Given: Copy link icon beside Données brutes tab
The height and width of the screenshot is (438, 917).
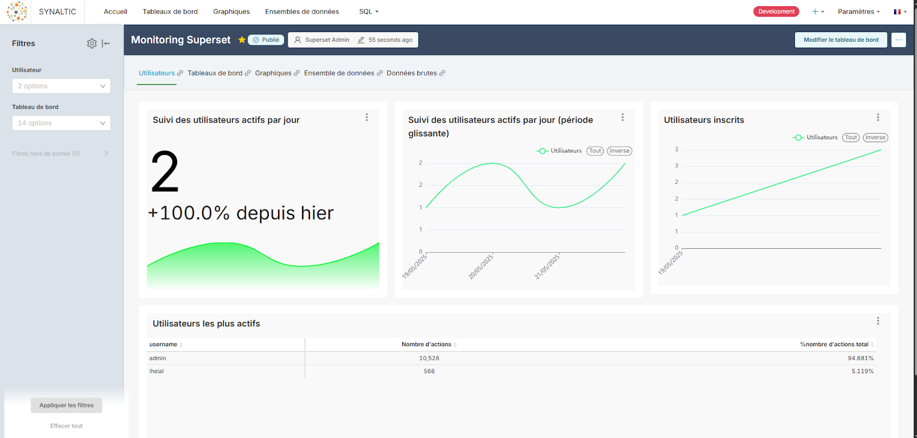Looking at the screenshot, I should click(x=442, y=73).
